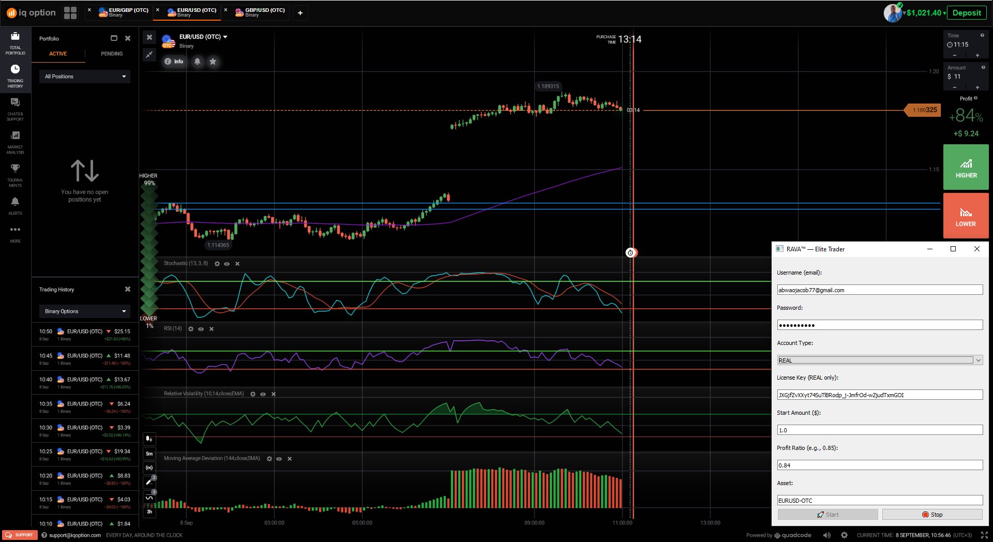
Task: Switch to the PENDING portfolio tab
Action: click(112, 54)
